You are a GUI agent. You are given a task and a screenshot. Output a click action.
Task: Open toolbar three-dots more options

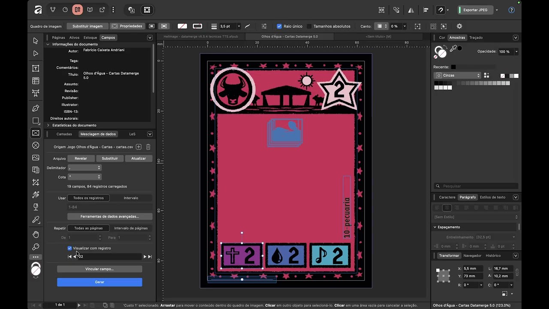point(113,9)
